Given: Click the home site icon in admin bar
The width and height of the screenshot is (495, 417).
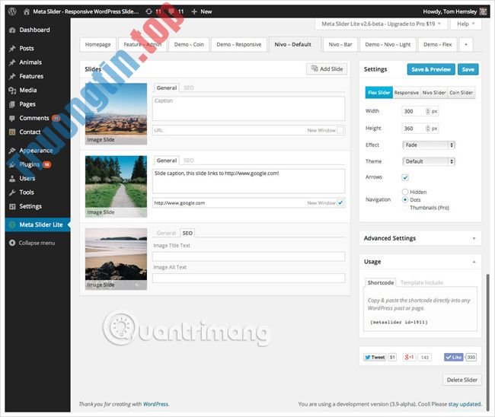Looking at the screenshot, I should point(27,11).
